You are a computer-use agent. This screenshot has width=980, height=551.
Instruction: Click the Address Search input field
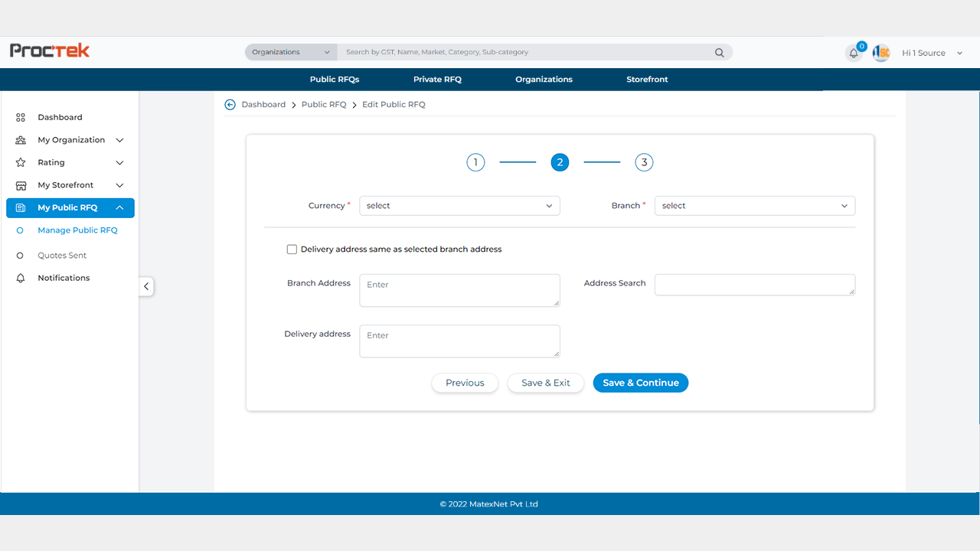(x=754, y=284)
